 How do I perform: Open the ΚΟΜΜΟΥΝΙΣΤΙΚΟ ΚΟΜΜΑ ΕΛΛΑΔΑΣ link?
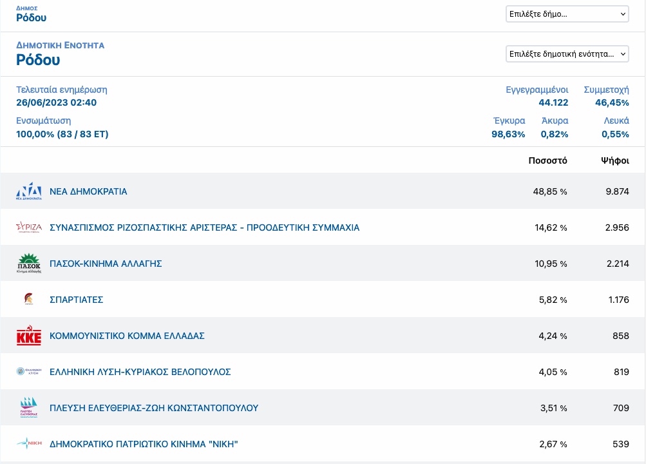tap(127, 336)
